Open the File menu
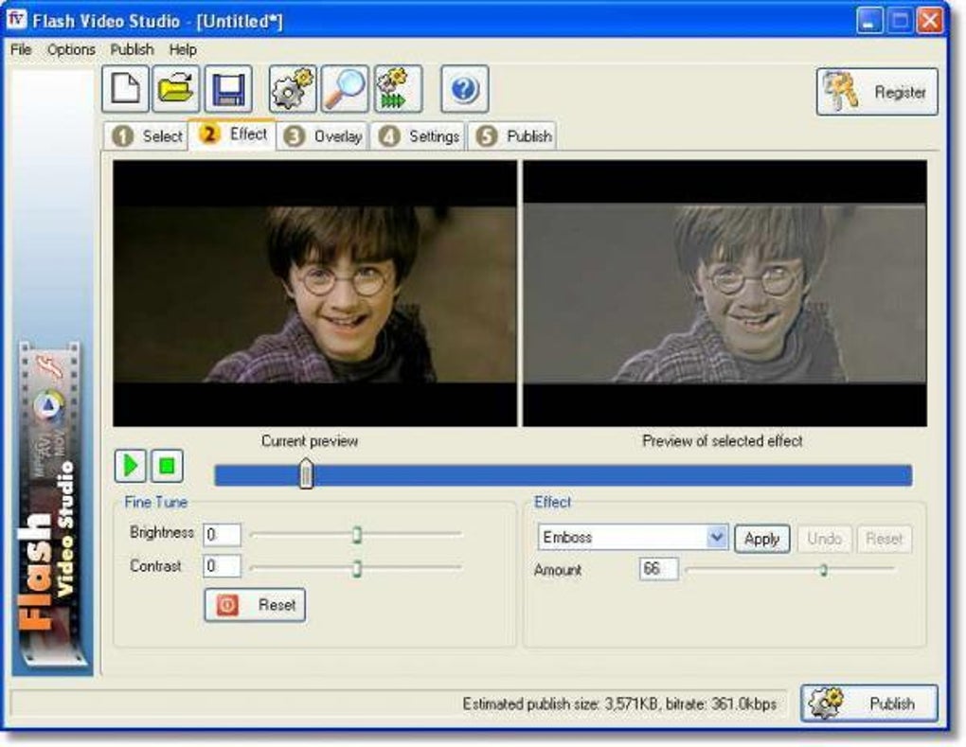The height and width of the screenshot is (747, 966). pyautogui.click(x=21, y=49)
